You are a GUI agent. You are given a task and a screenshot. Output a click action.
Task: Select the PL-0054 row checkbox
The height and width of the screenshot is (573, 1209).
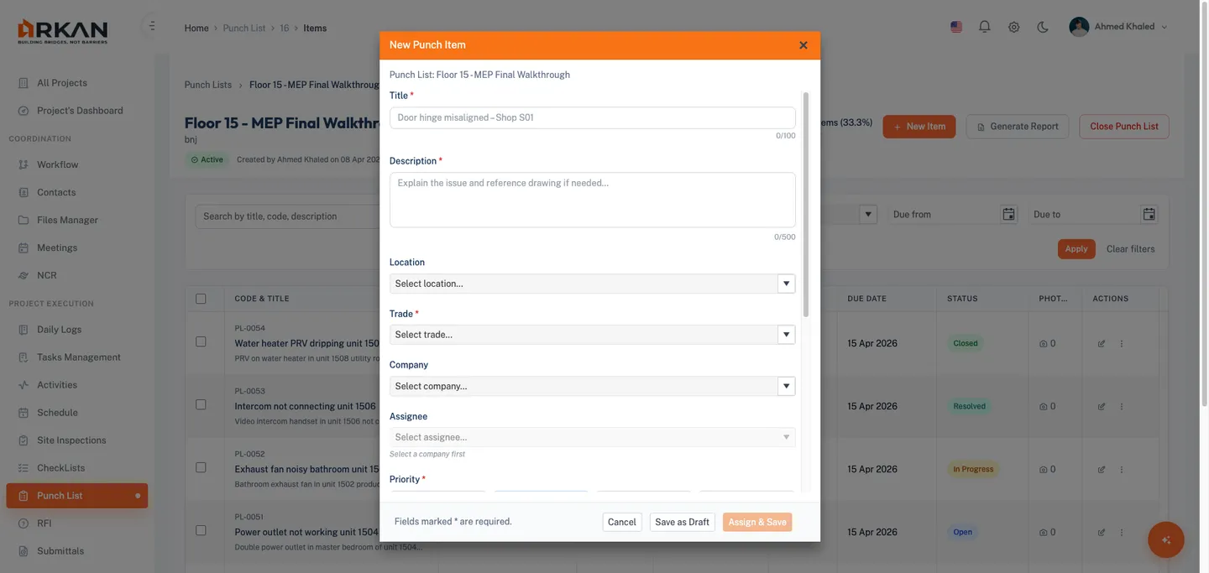(x=201, y=342)
